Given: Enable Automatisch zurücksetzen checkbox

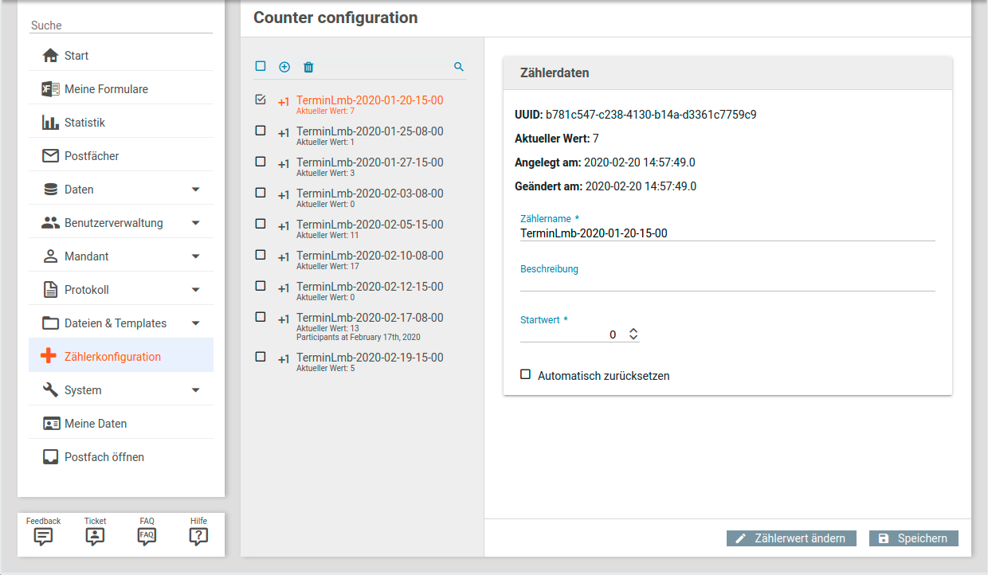Looking at the screenshot, I should pos(525,374).
